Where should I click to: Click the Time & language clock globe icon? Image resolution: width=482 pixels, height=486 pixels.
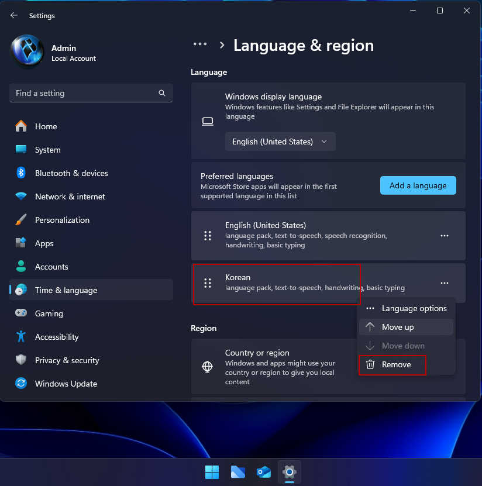pyautogui.click(x=21, y=290)
